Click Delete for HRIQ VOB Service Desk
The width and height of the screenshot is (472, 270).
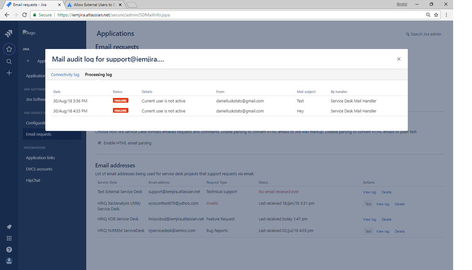[386, 220]
